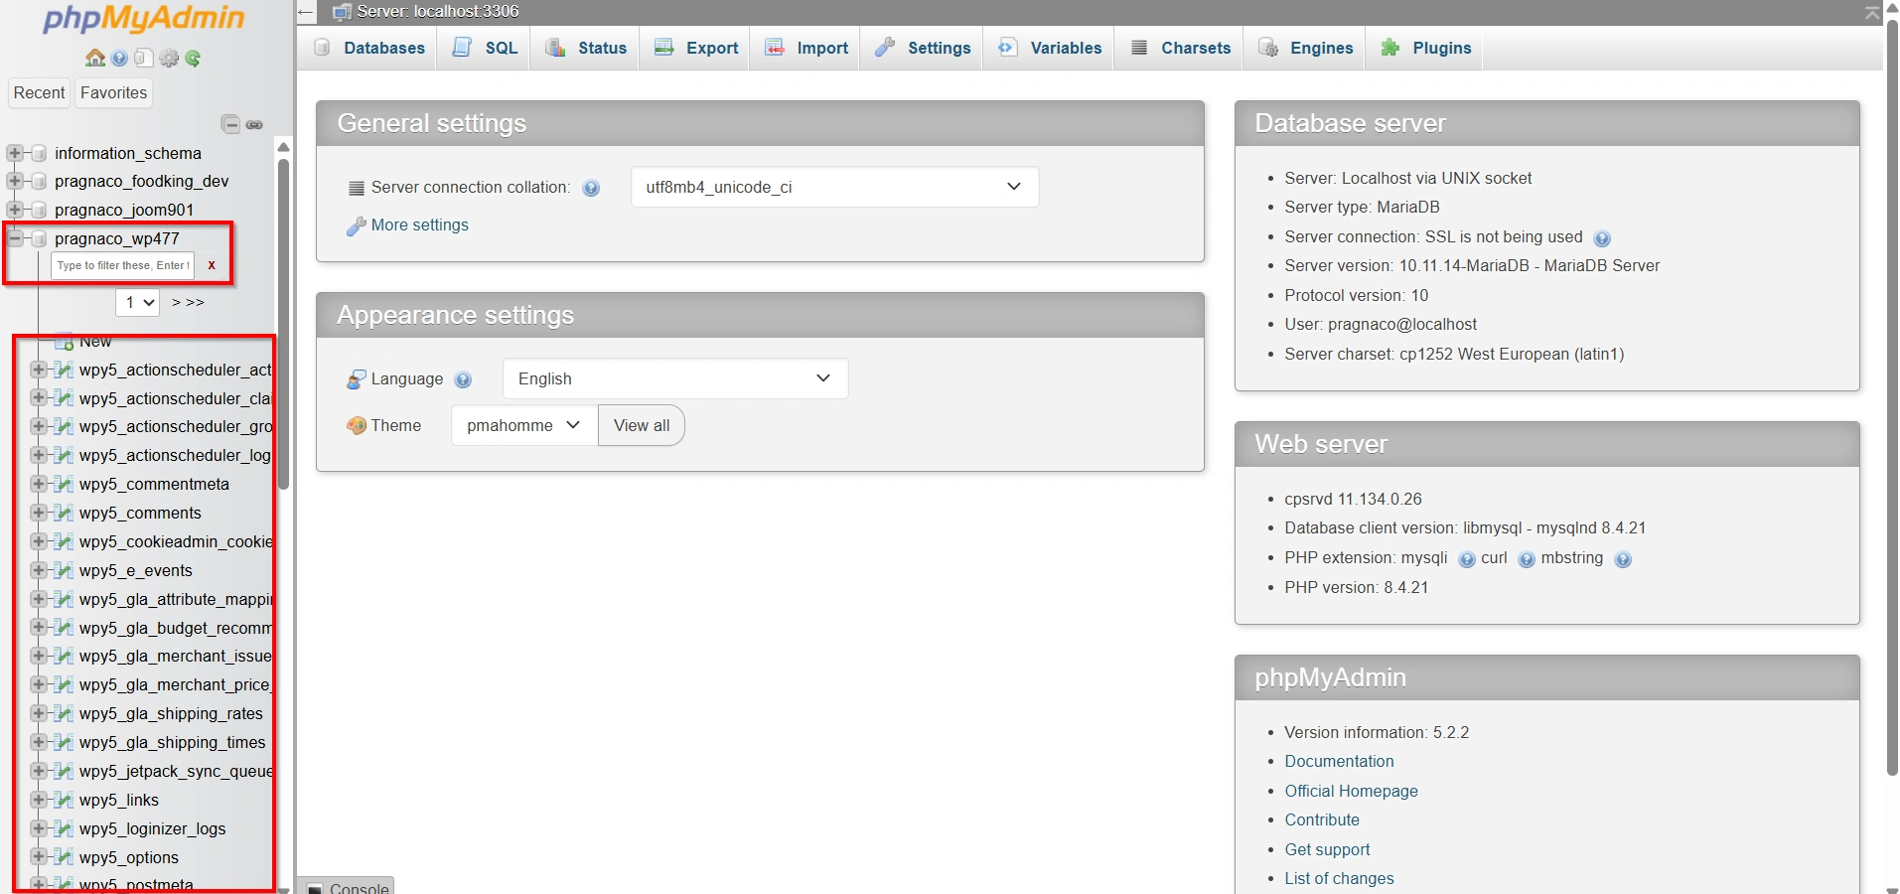This screenshot has height=894, width=1900.
Task: Click left arrow icon before Server breadcrumb
Action: pos(306,12)
